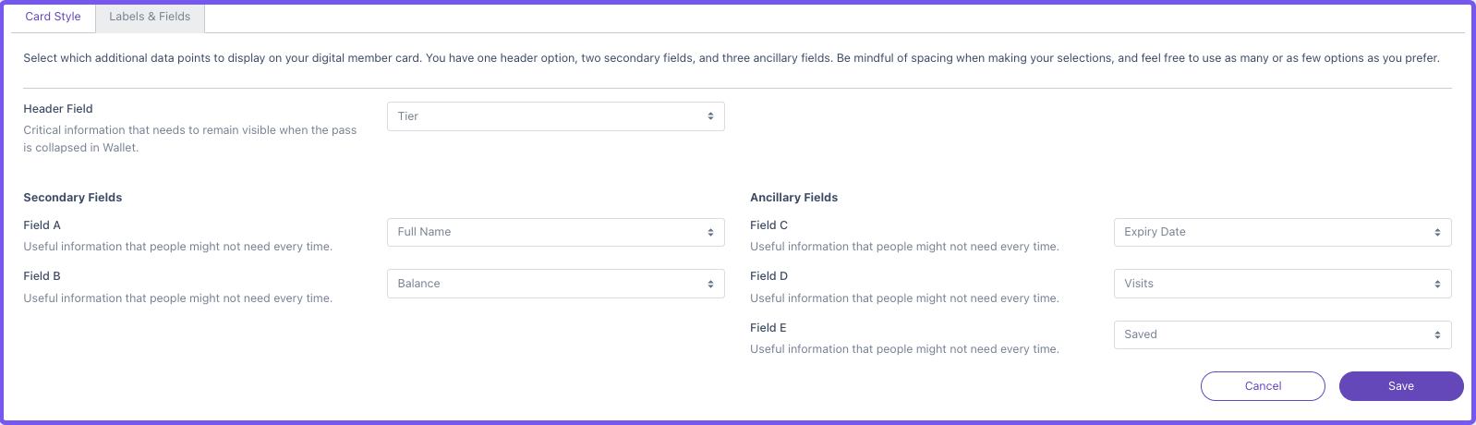Viewport: 1476px width, 425px height.
Task: Switch to the Card Style tab
Action: (x=53, y=17)
